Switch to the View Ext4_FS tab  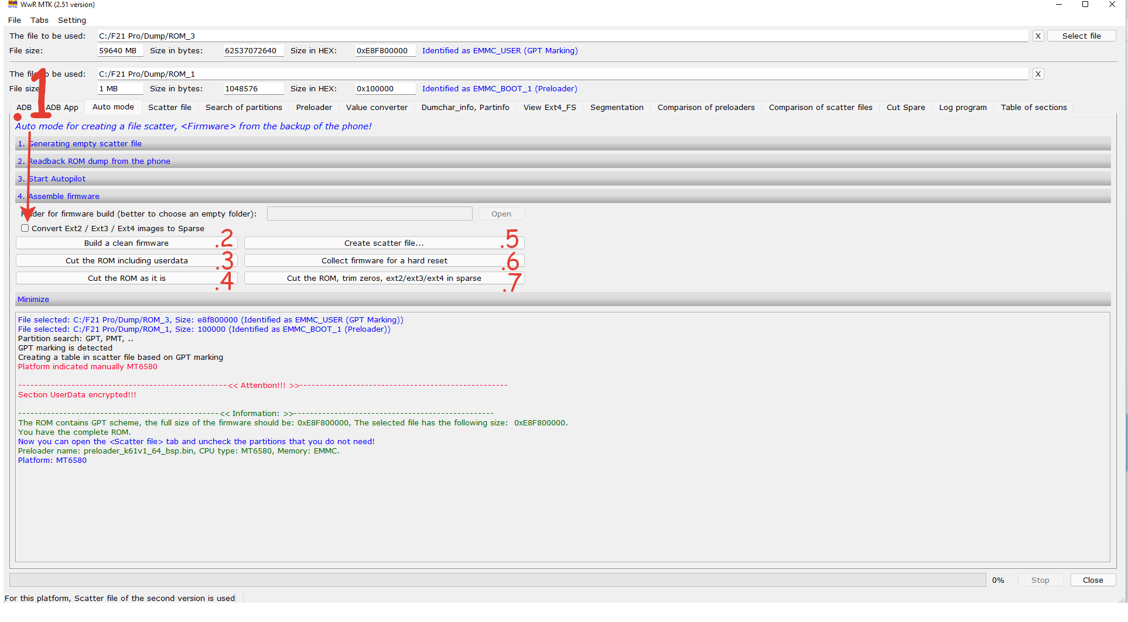550,107
